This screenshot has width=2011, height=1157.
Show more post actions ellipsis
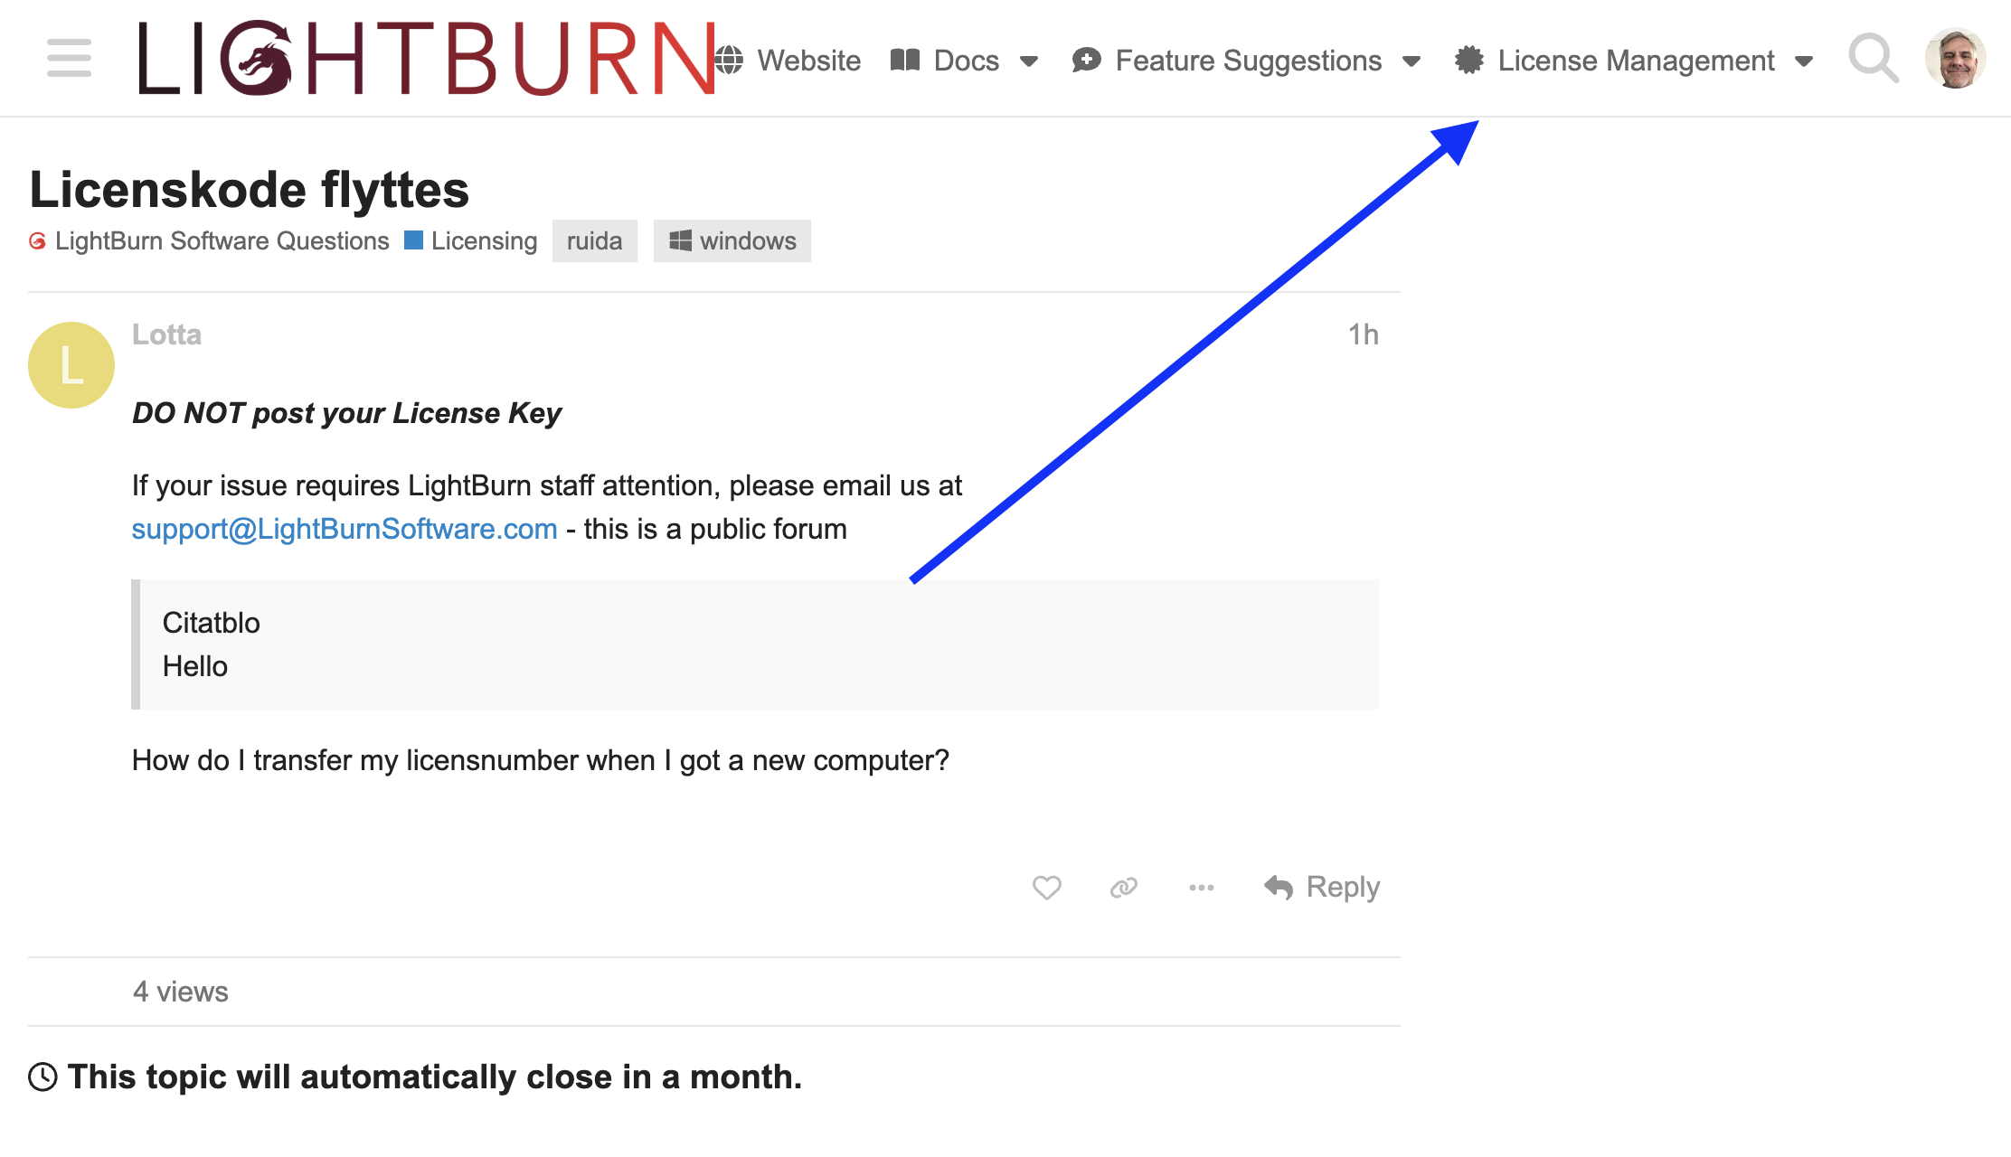1201,888
